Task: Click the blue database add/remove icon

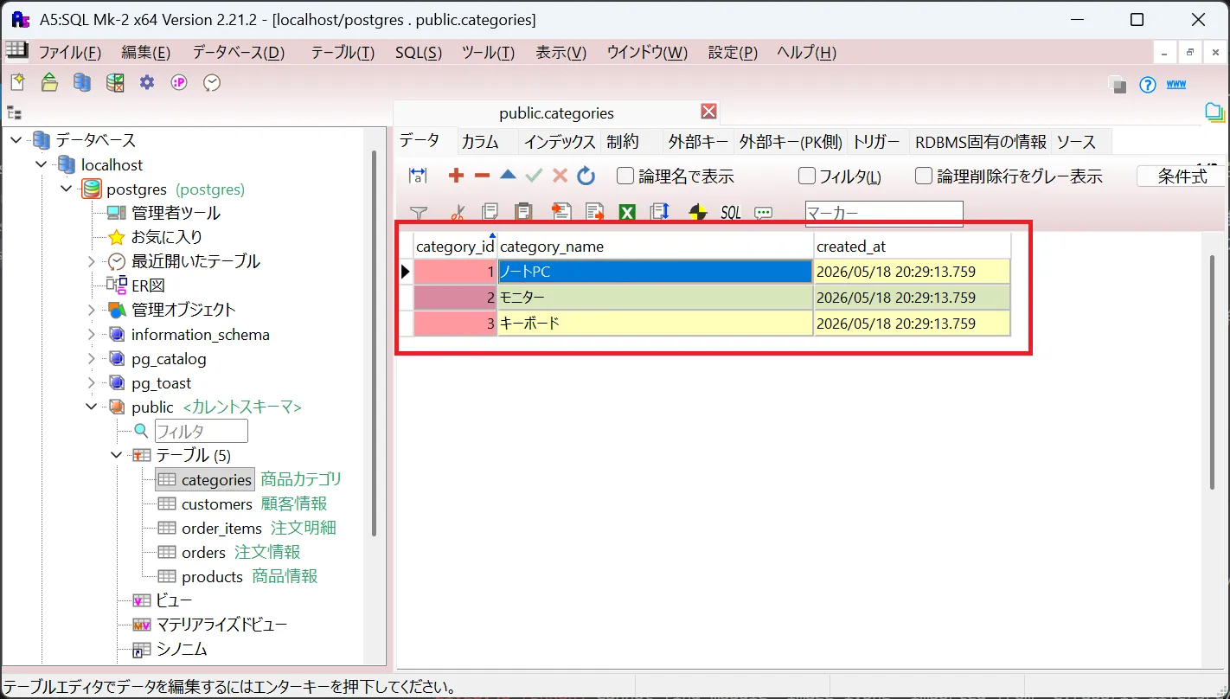Action: [x=82, y=83]
